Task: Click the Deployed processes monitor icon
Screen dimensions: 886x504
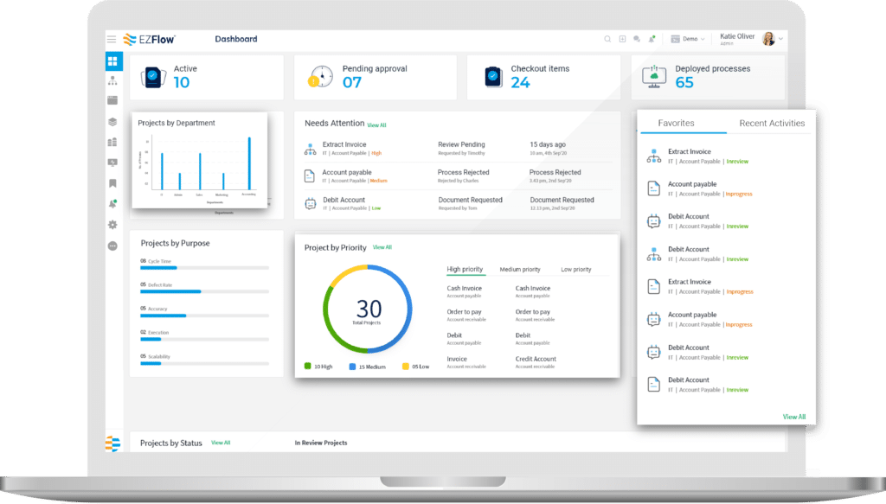Action: click(x=654, y=77)
